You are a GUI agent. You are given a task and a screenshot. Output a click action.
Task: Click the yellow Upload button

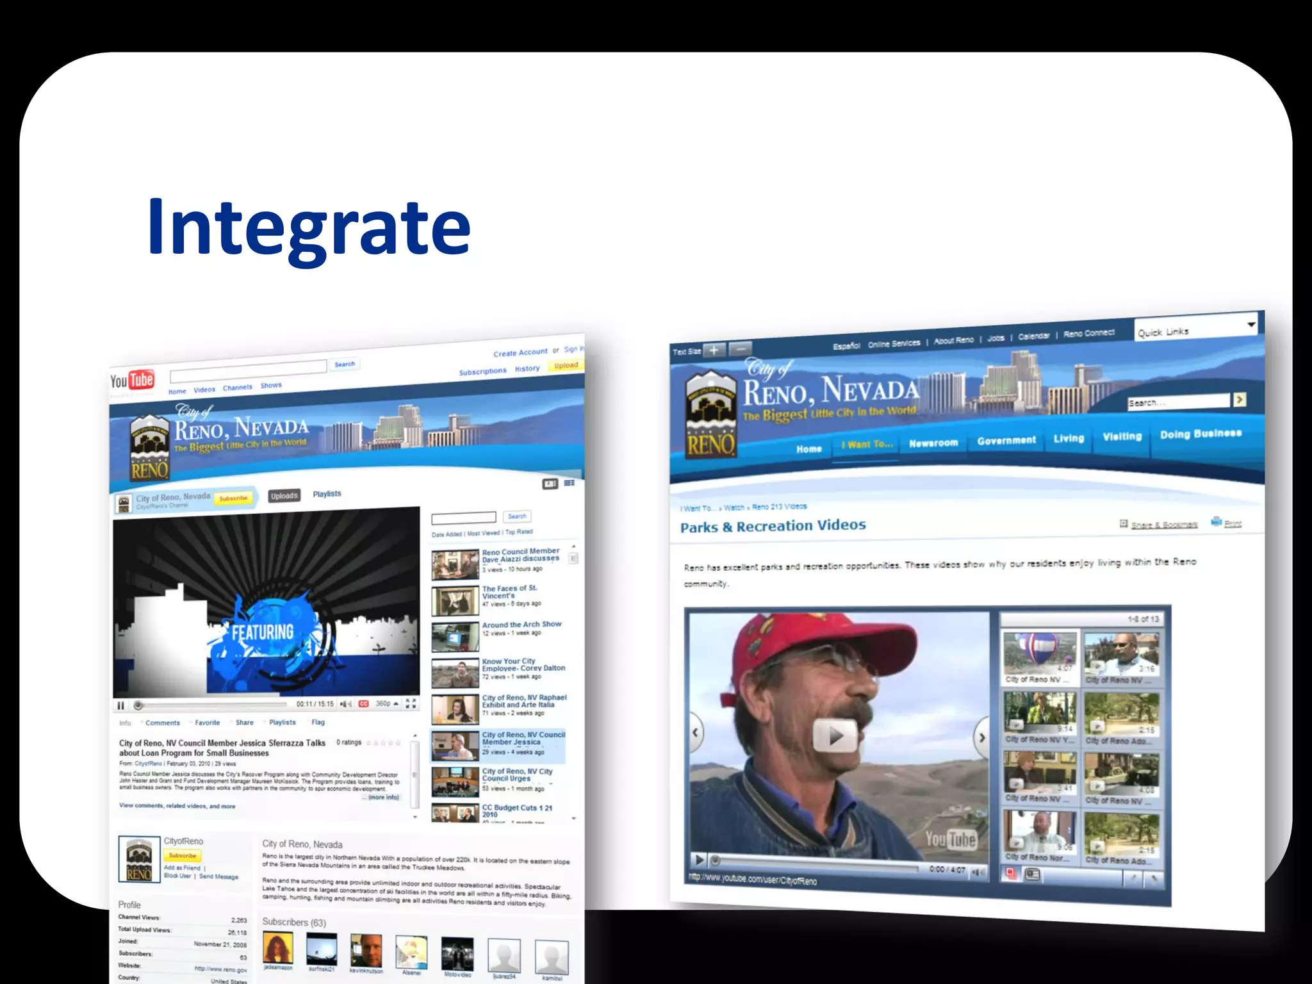(566, 365)
